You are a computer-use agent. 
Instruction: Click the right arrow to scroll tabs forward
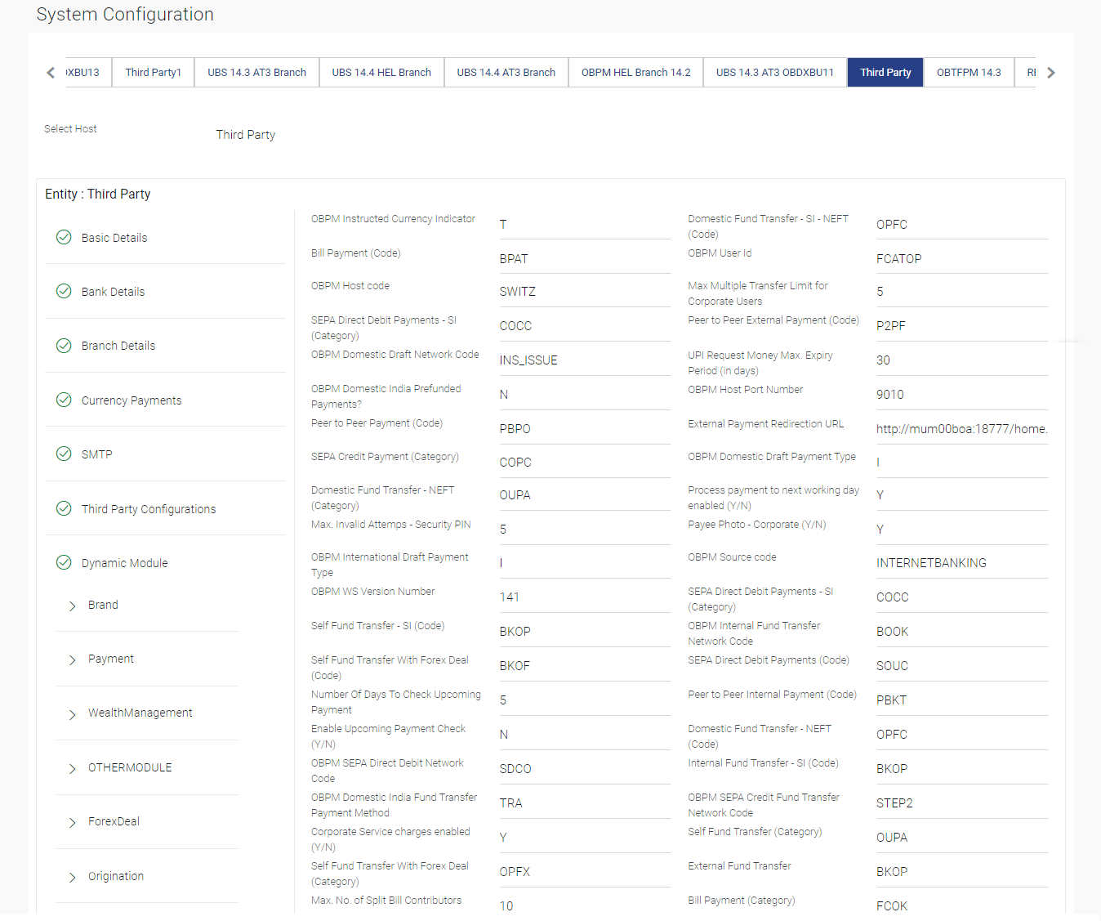point(1051,73)
